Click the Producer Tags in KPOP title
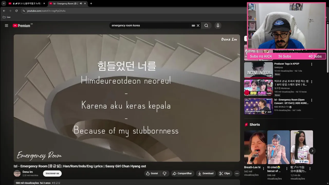This screenshot has width=329, height=185. point(287,64)
